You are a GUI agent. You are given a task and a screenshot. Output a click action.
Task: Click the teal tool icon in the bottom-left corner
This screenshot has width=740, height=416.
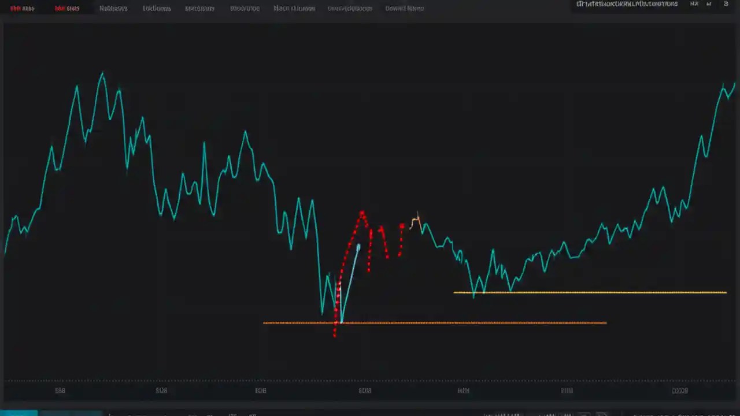click(x=18, y=414)
